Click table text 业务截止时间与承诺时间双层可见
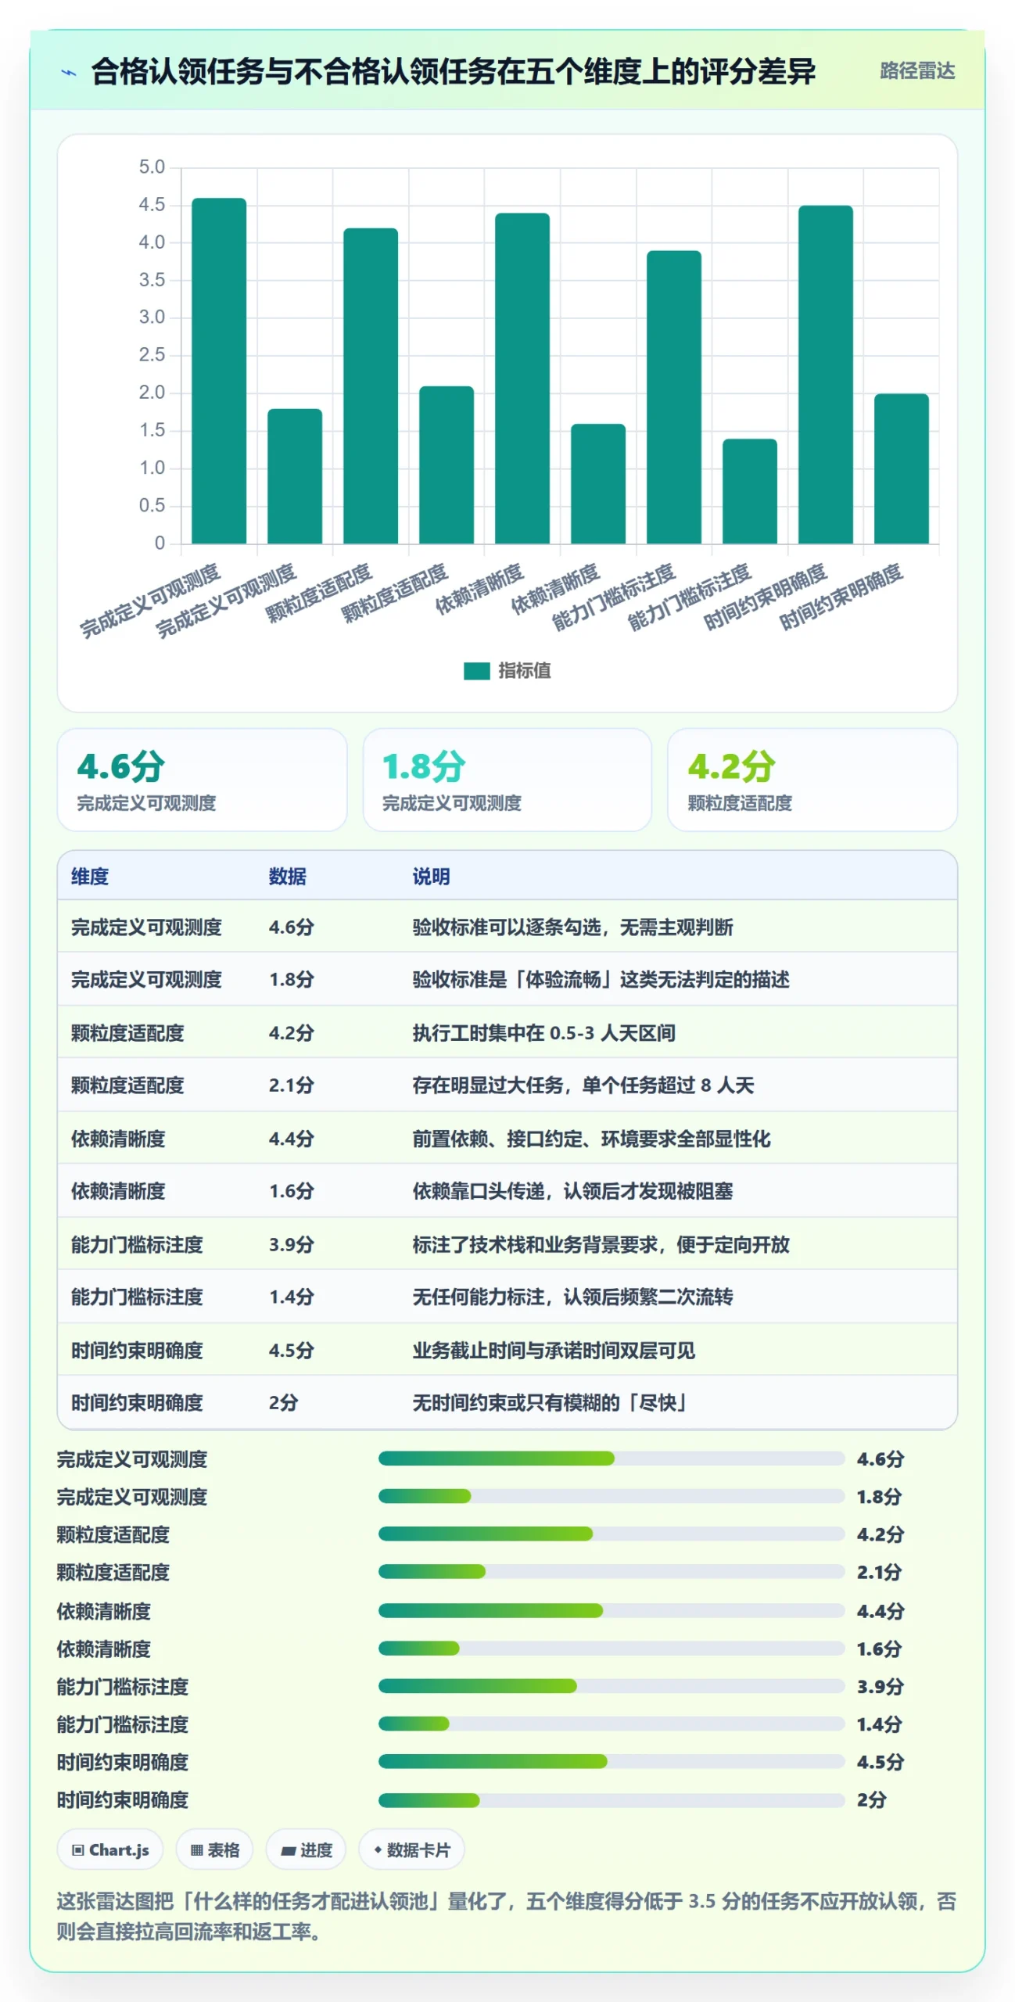Viewport: 1015px width, 2002px height. [554, 1351]
